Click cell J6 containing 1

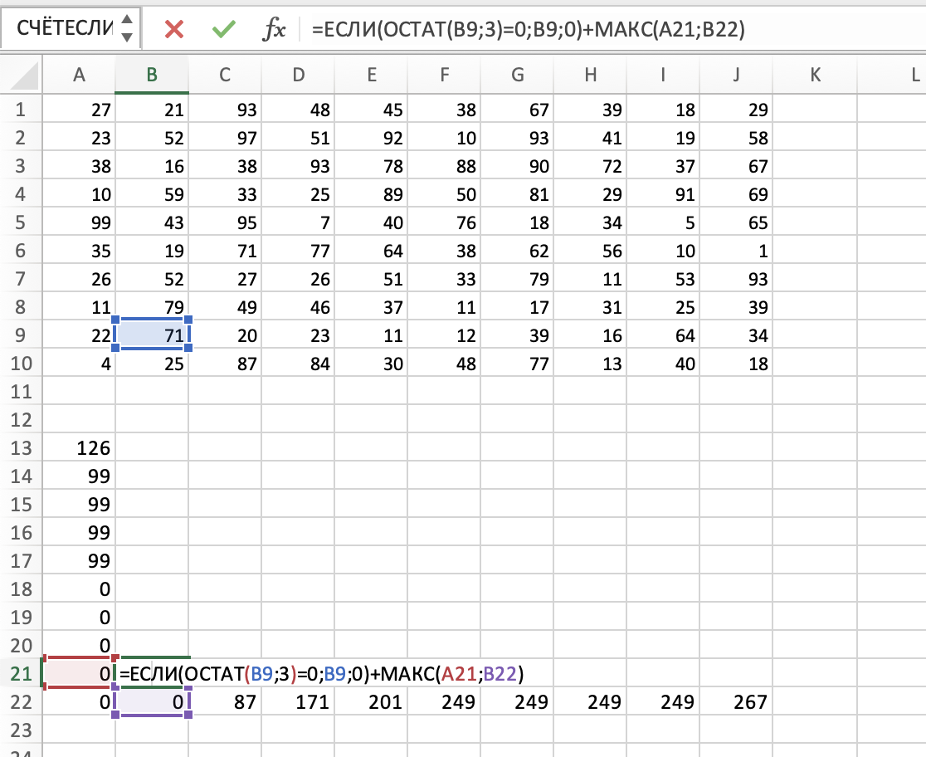point(735,251)
